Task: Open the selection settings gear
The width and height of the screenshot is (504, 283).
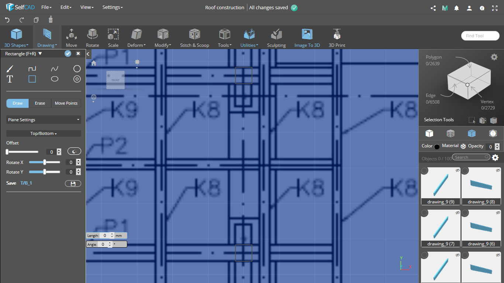Action: [494, 57]
